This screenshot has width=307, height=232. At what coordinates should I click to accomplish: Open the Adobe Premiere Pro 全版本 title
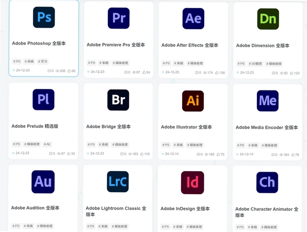tap(116, 45)
